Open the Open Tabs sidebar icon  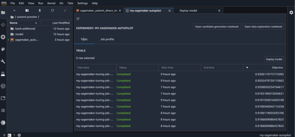point(3,98)
